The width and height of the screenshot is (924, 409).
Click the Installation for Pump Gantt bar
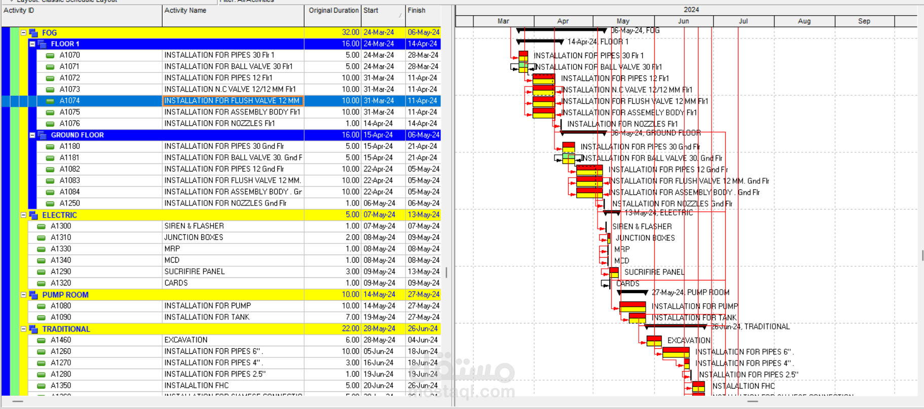click(x=633, y=306)
